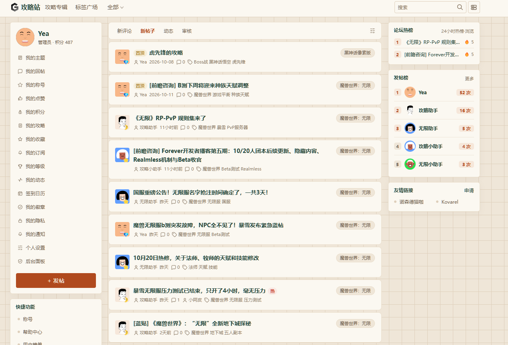Open post 魔兽无限服b测突发故障,NPC全不见了

click(x=208, y=225)
